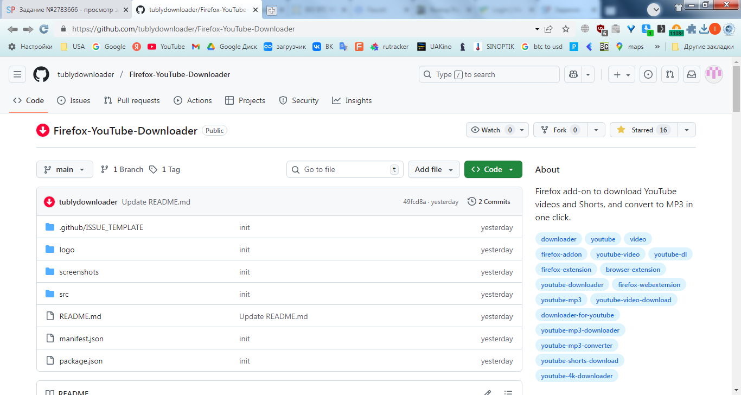This screenshot has height=395, width=741.
Task: Go back using the browser back arrow
Action: [13, 29]
